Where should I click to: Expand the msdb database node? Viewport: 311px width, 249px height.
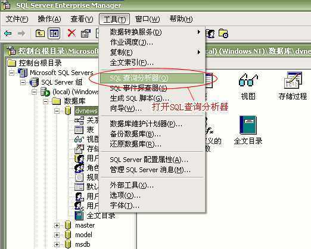(57, 244)
